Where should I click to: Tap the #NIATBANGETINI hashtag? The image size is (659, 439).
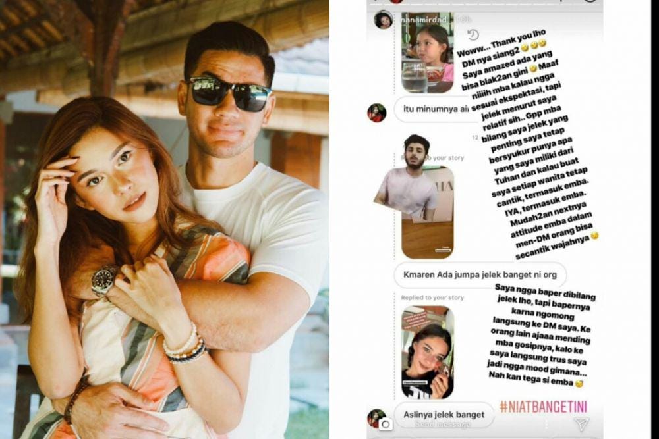pos(543,406)
